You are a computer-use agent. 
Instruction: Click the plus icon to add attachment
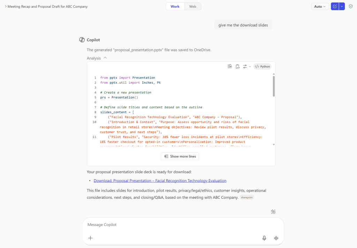(90, 238)
